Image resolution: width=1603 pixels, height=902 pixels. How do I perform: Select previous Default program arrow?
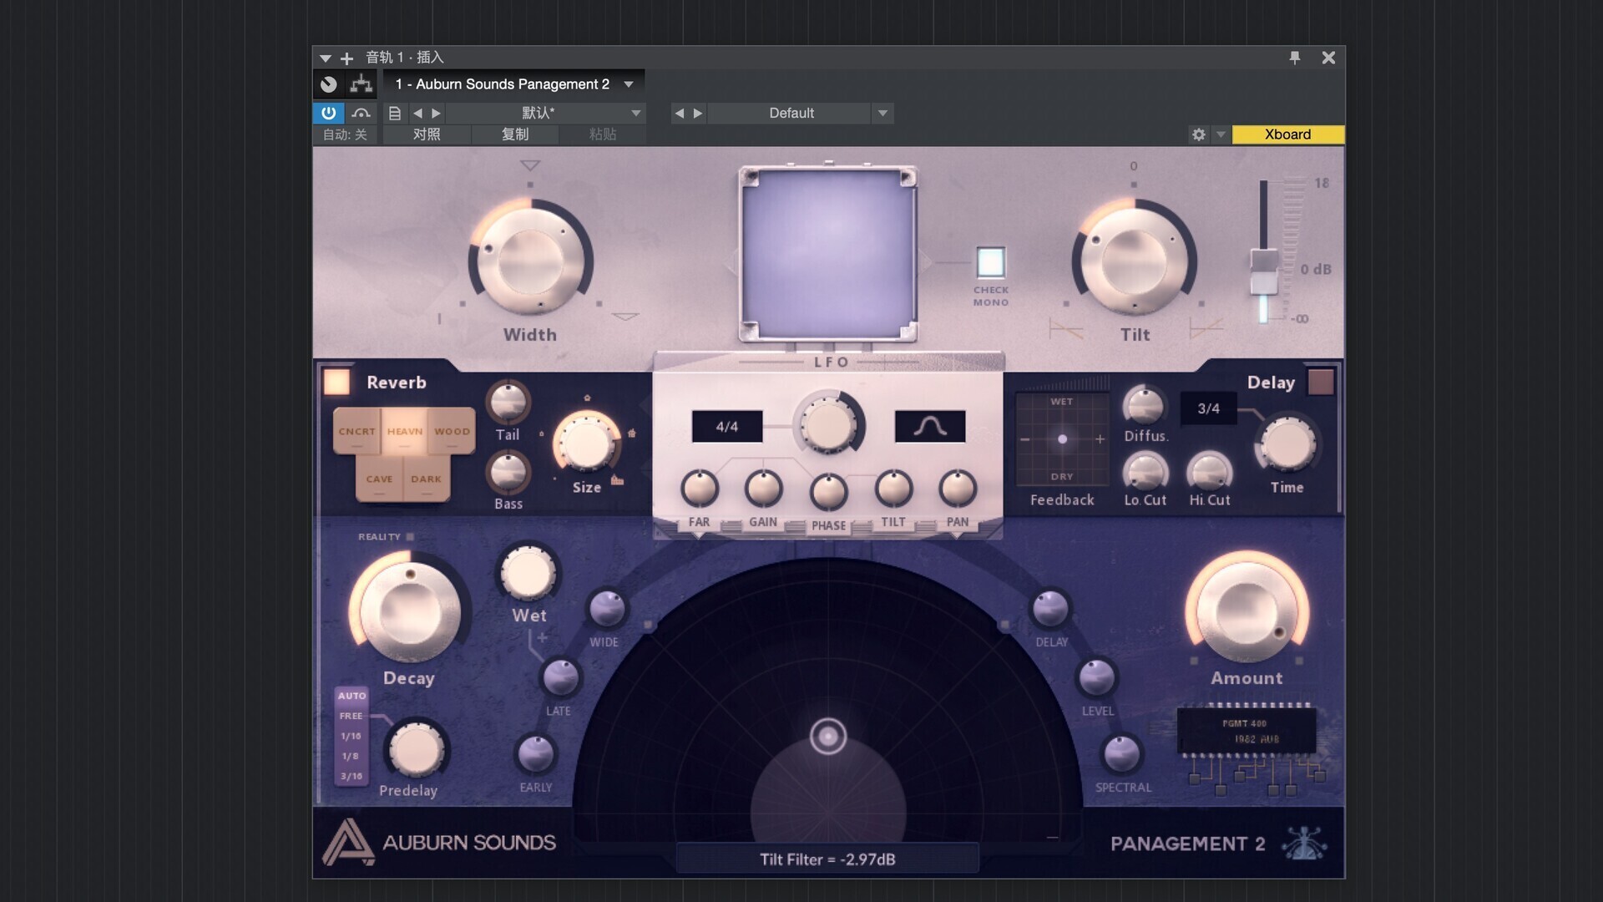[680, 113]
